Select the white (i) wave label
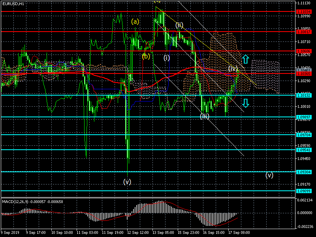 pos(167,58)
